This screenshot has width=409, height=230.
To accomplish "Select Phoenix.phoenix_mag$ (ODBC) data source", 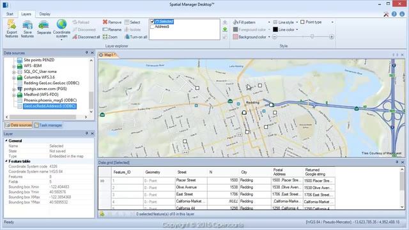I will coord(50,100).
